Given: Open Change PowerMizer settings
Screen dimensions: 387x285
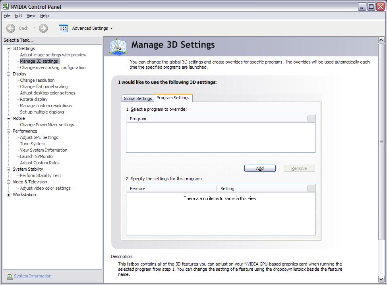Looking at the screenshot, I should tap(47, 125).
